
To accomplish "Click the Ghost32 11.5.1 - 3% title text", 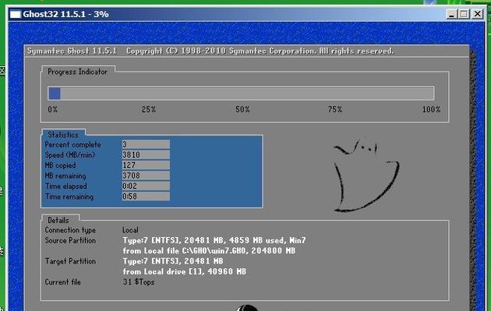I will tap(65, 14).
